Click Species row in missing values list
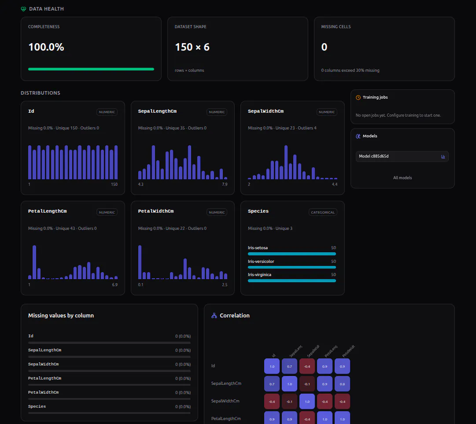 point(109,409)
